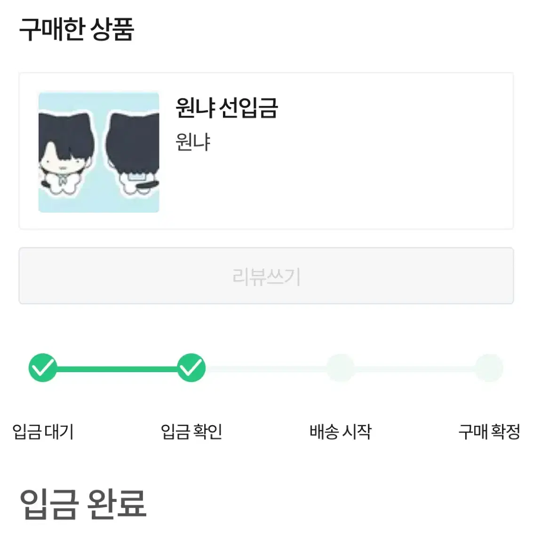This screenshot has height=533, width=533.
Task: Click the 구매한 상품 section heading
Action: [77, 29]
